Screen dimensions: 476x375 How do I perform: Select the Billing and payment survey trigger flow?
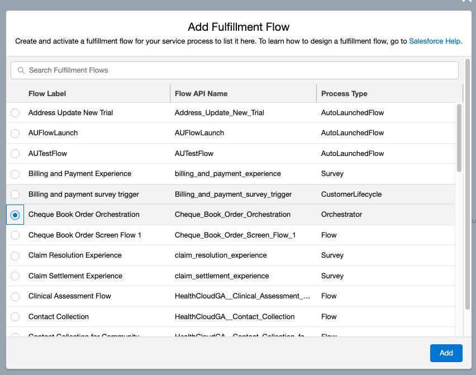pos(15,194)
